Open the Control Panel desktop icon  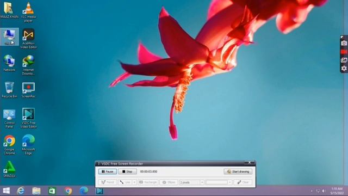(9, 119)
